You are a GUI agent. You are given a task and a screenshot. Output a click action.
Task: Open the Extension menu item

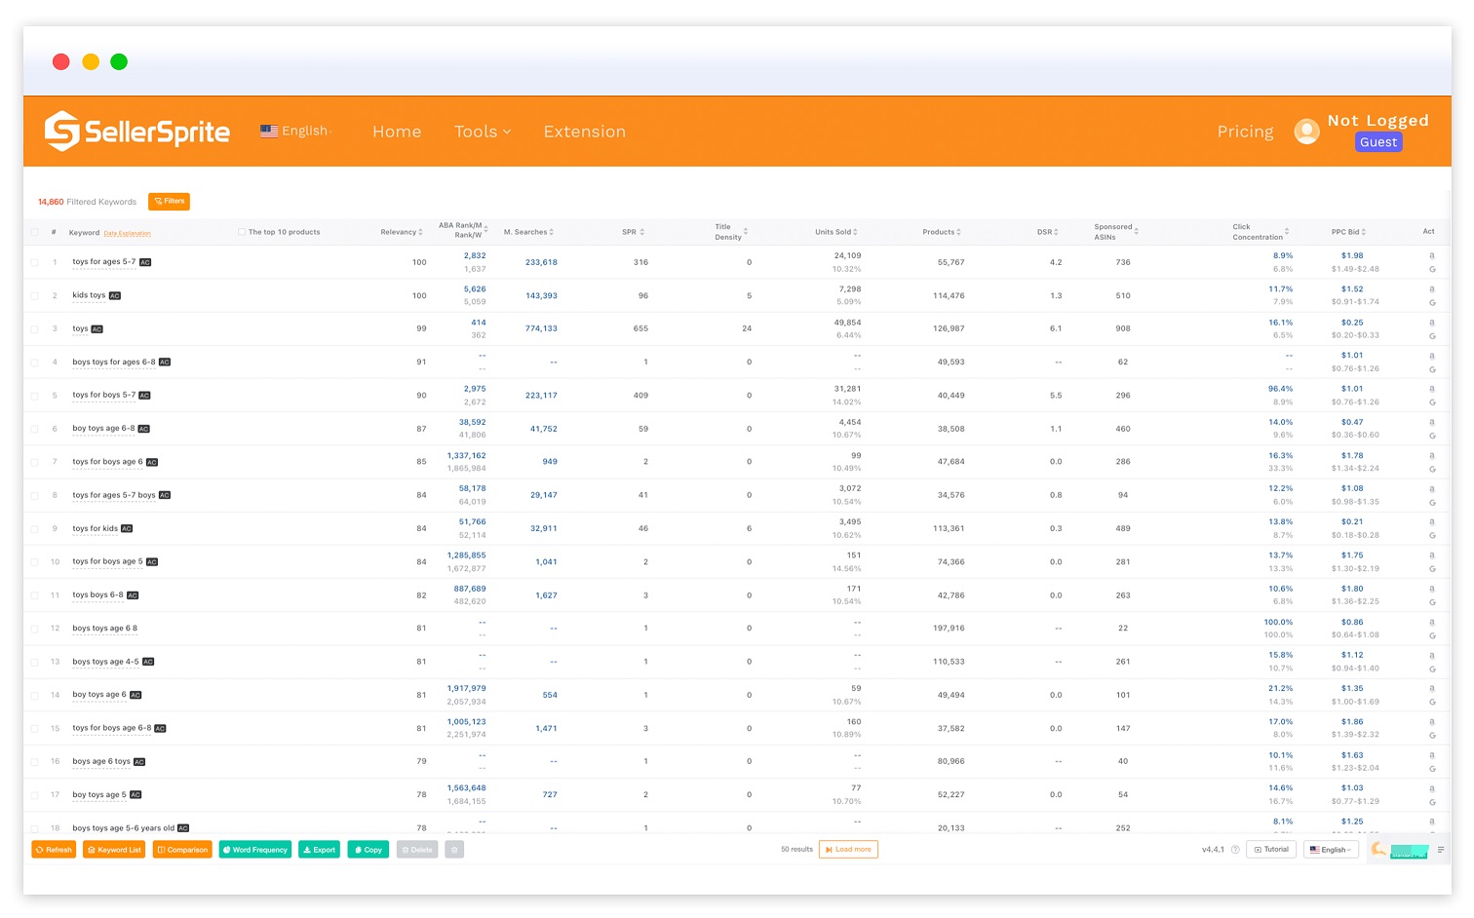(x=585, y=132)
